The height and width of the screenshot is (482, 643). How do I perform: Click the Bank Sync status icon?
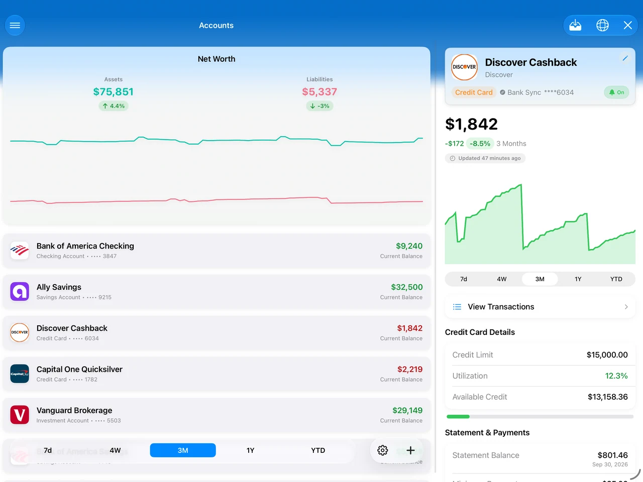502,92
